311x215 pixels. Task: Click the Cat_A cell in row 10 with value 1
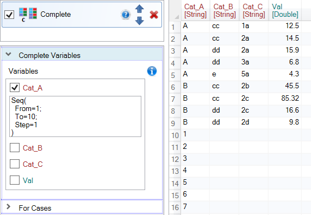tap(195, 134)
